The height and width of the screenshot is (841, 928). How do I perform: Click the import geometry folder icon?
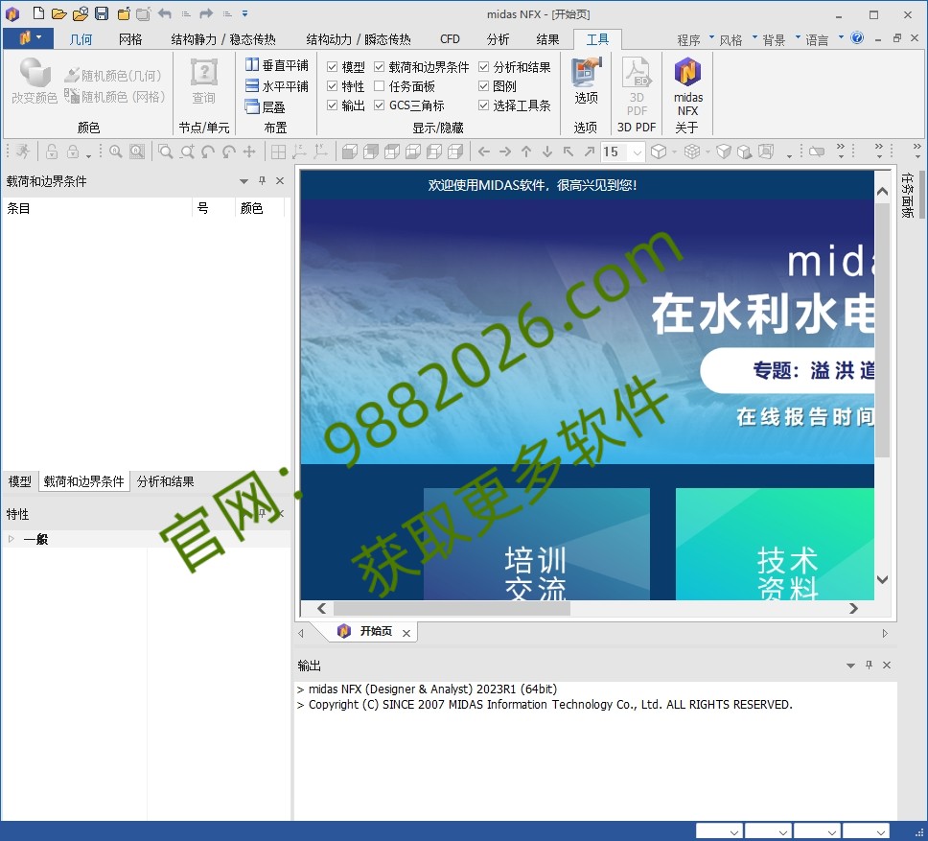pos(81,13)
